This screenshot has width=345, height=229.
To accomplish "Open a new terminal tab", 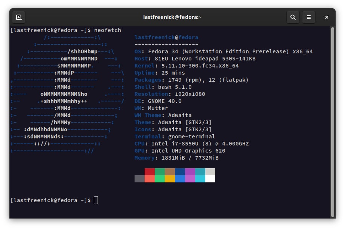I will 19,17.
